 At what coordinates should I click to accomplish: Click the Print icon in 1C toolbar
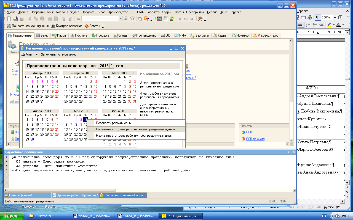[x=50, y=19]
